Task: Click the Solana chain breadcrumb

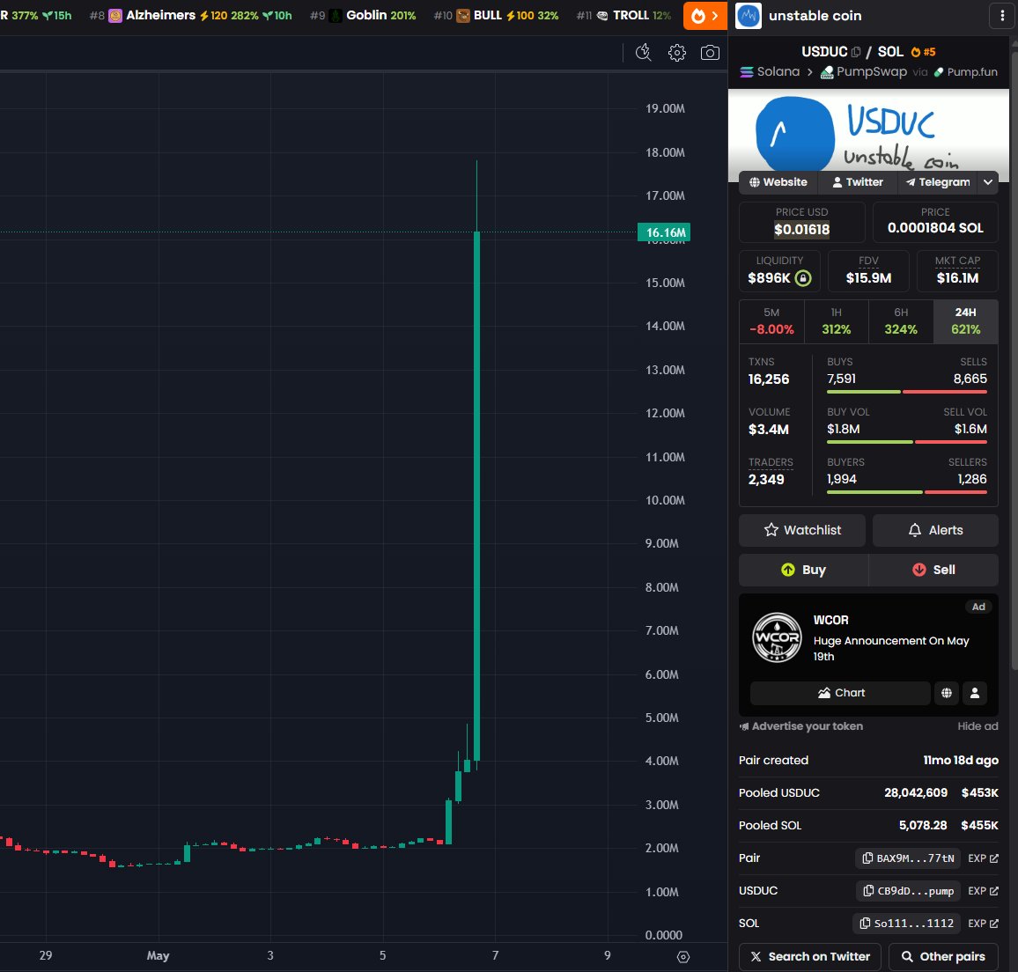Action: click(770, 72)
